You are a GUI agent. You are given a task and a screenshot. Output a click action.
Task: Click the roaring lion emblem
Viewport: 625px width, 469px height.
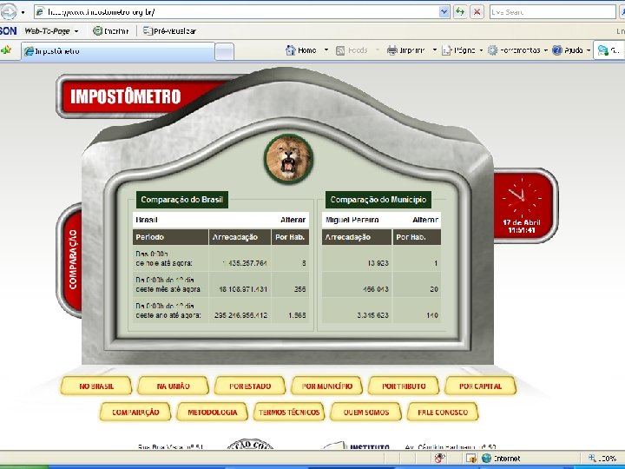pyautogui.click(x=288, y=158)
